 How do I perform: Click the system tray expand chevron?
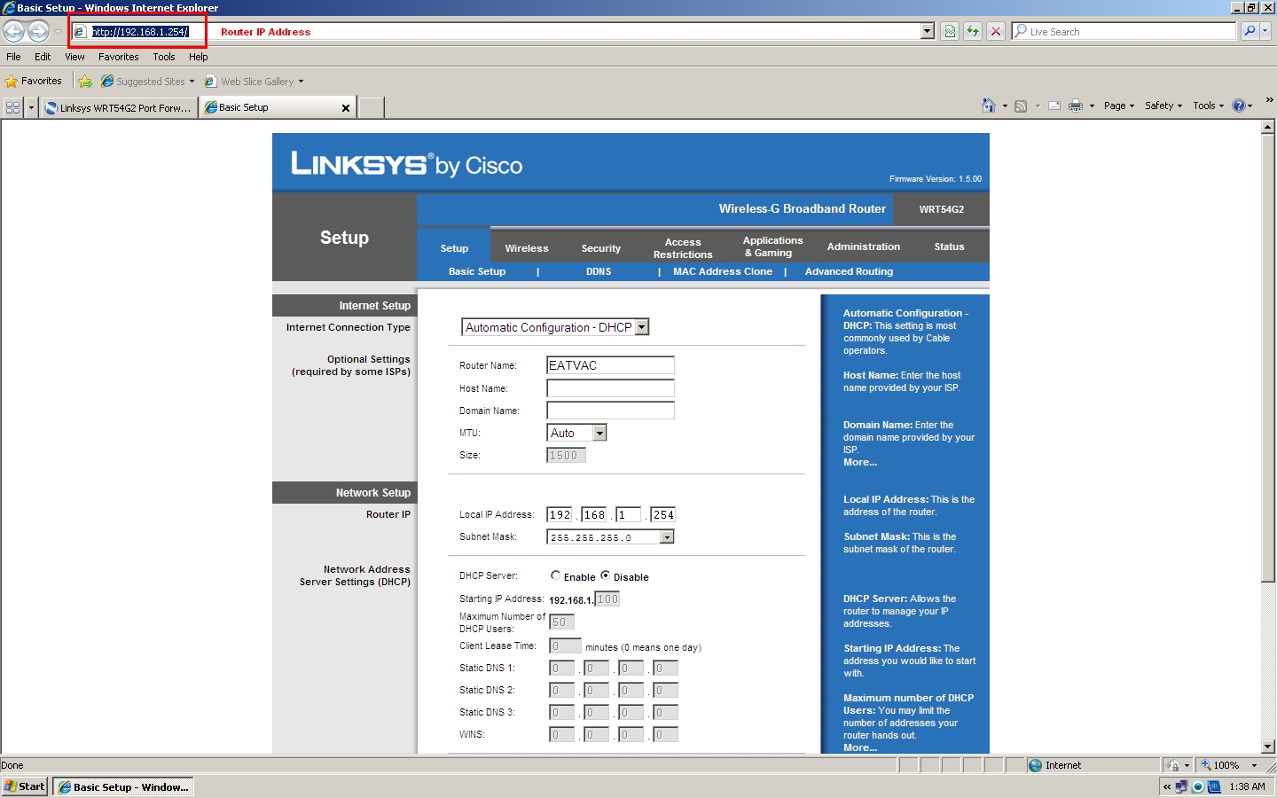pos(1167,786)
